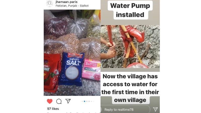
Task: Open jhamaan.paris username link
Action: [67, 2]
